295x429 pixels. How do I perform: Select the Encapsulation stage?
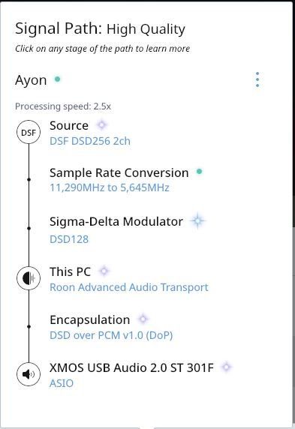click(x=90, y=319)
